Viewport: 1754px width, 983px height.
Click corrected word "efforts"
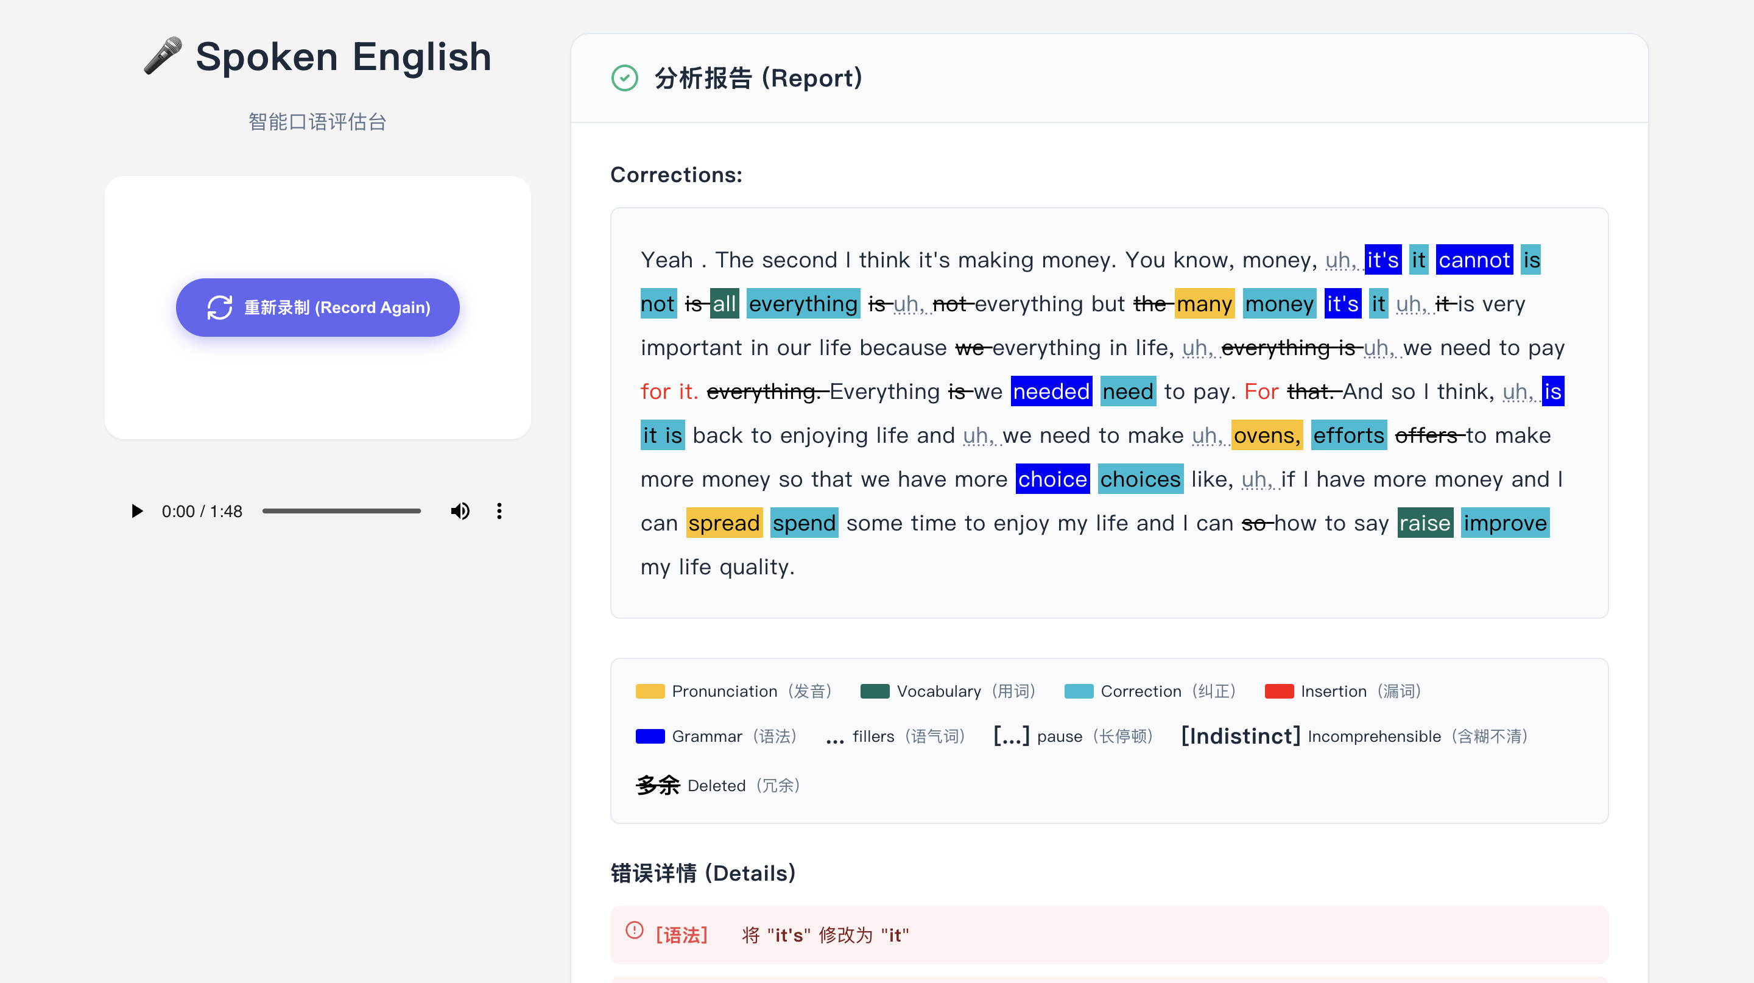[1349, 435]
